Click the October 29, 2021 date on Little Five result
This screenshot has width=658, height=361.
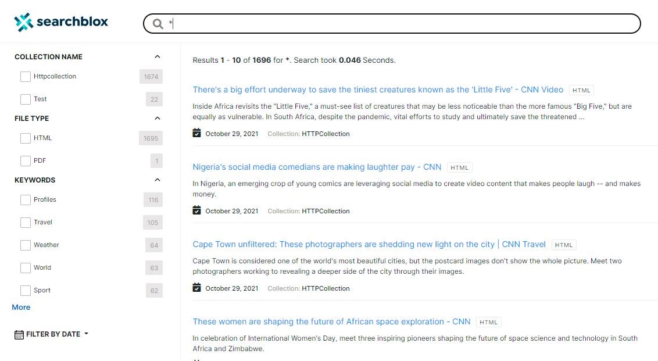232,134
